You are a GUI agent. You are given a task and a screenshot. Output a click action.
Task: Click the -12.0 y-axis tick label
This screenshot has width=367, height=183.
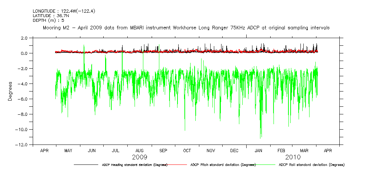click(x=22, y=145)
